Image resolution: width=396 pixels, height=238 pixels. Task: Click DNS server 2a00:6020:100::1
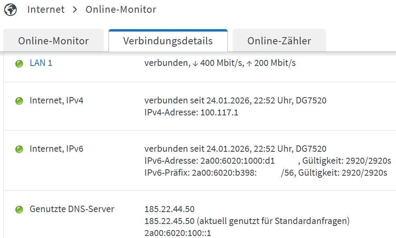[177, 233]
